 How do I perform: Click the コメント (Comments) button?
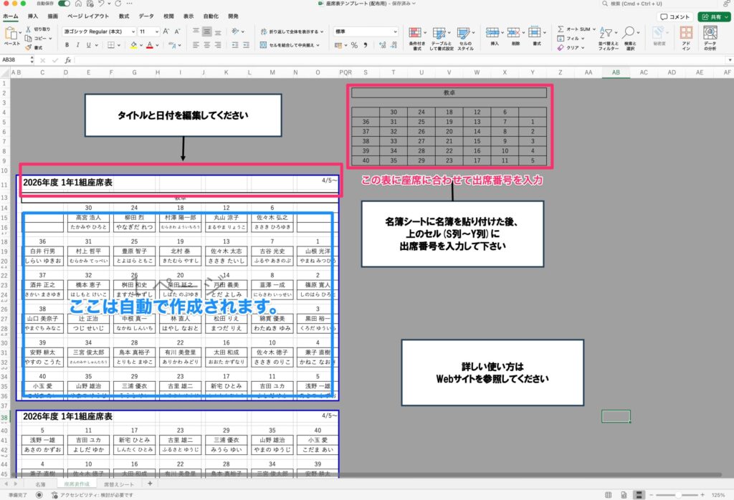click(675, 16)
